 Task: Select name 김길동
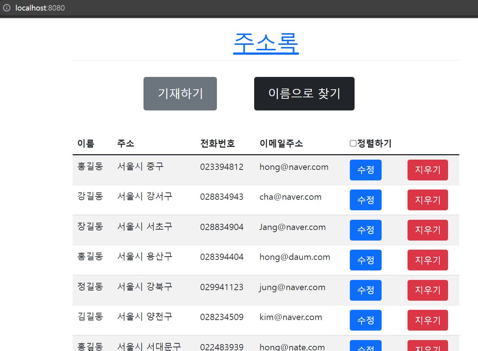[90, 317]
